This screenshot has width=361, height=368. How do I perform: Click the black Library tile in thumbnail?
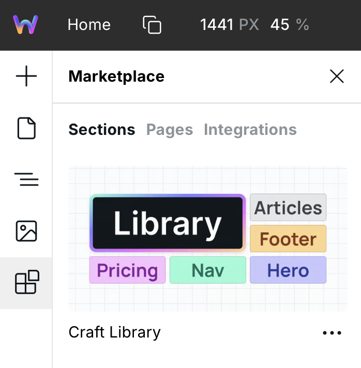(x=167, y=223)
